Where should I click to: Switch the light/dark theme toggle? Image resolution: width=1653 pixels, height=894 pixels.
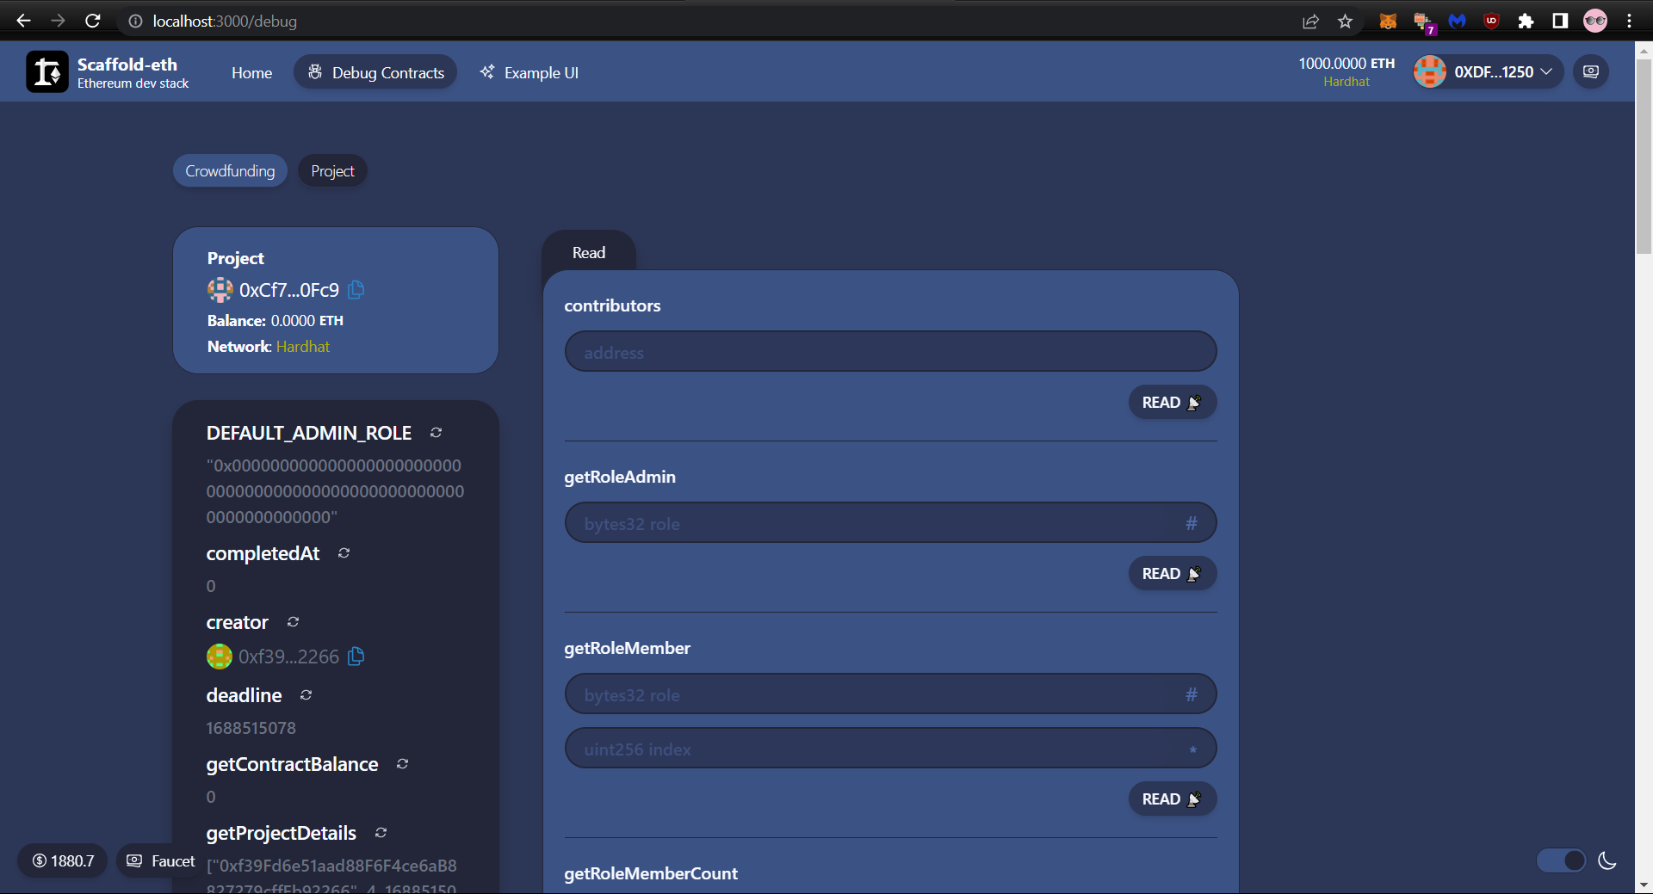(1561, 860)
